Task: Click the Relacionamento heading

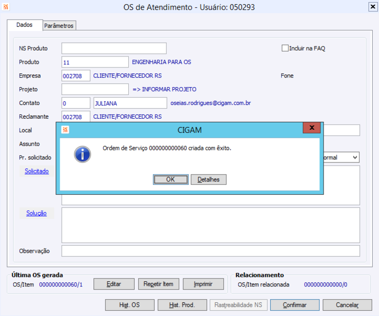Action: pyautogui.click(x=260, y=275)
